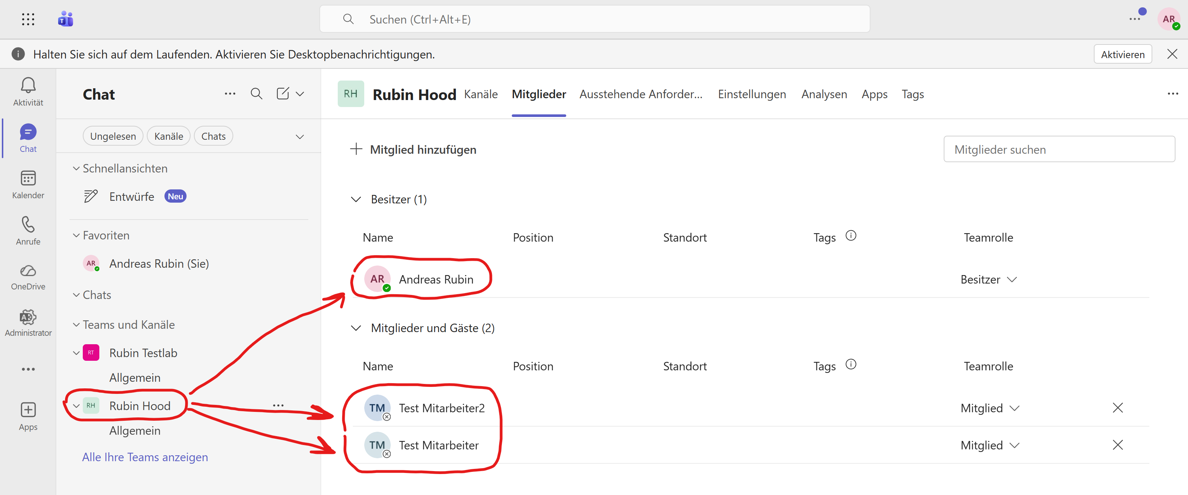Click Alle Ihre Teams anzeigen link
The image size is (1188, 495).
[x=145, y=457]
